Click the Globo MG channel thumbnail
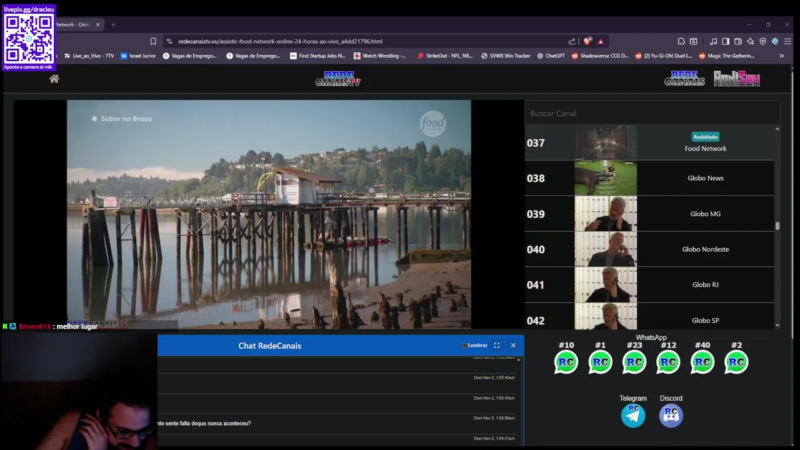Screen dimensions: 800x450 point(606,214)
